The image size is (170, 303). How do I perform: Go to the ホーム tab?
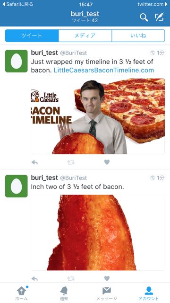pyautogui.click(x=21, y=293)
